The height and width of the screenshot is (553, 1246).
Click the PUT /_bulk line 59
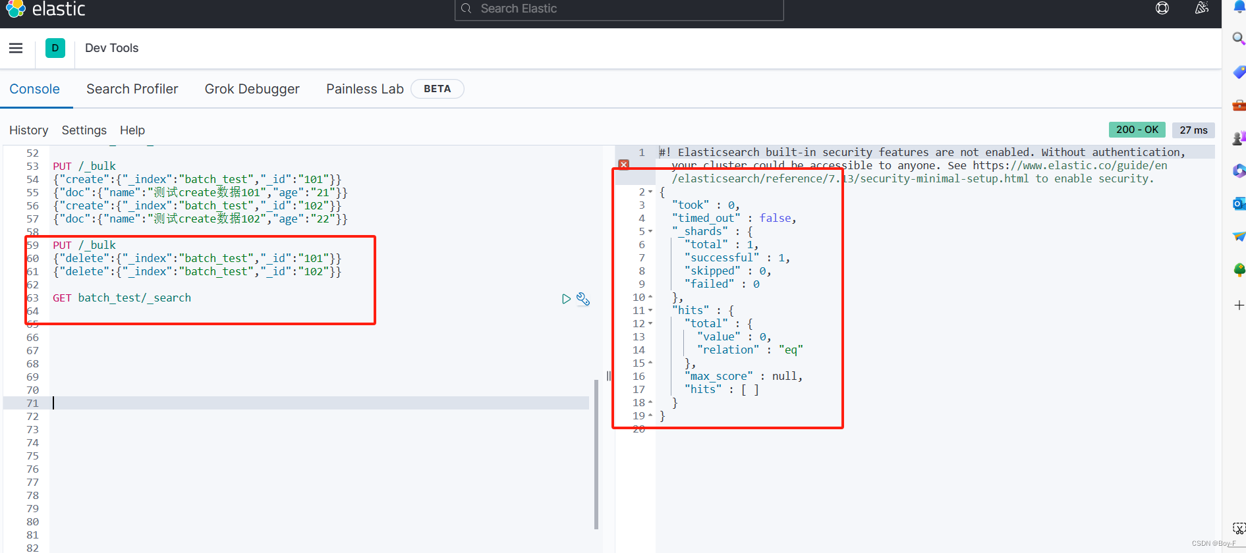pyautogui.click(x=84, y=245)
